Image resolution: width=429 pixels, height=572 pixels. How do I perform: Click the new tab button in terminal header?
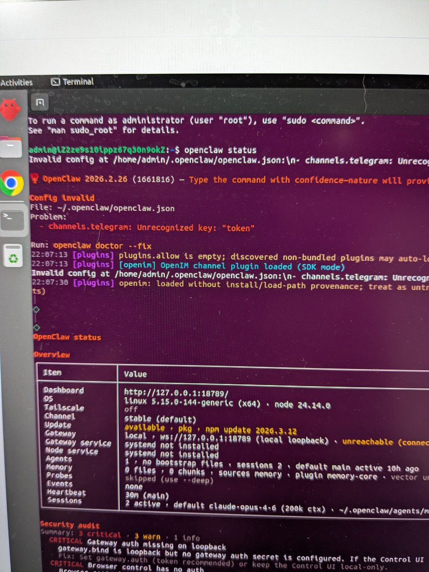click(x=40, y=102)
